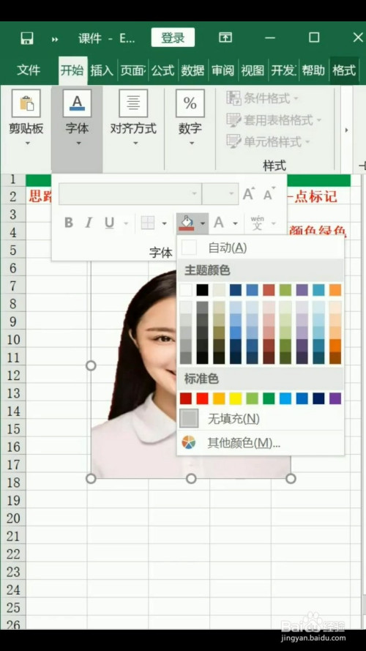Click the font name combo box
The image size is (366, 651).
(130, 194)
